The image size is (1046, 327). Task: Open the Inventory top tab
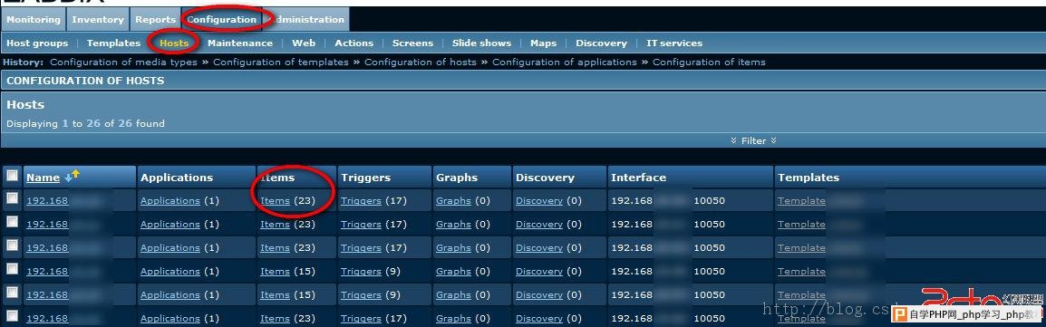point(98,19)
